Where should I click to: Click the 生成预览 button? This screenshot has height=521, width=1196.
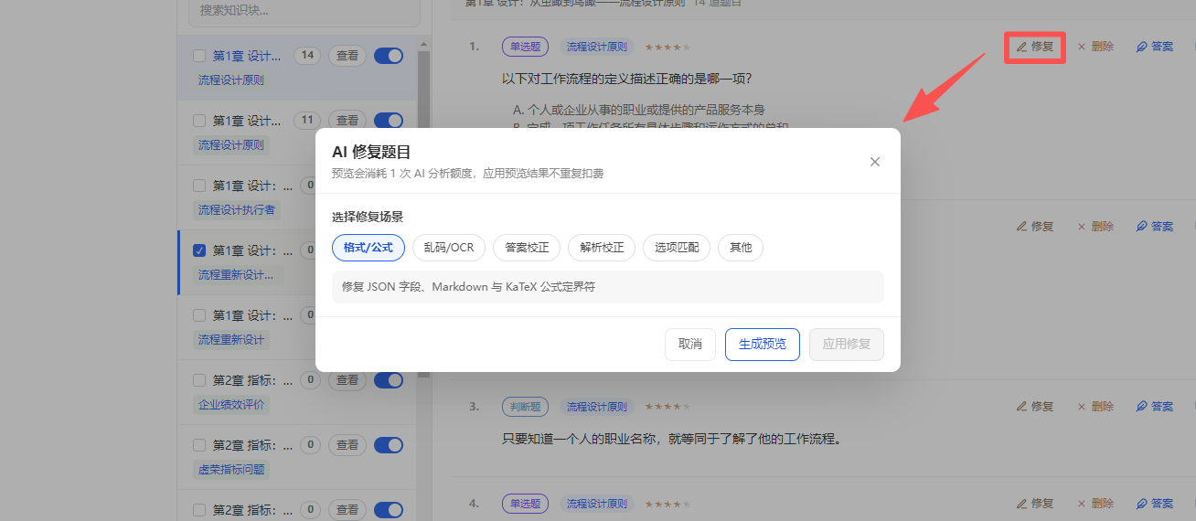pyautogui.click(x=763, y=345)
